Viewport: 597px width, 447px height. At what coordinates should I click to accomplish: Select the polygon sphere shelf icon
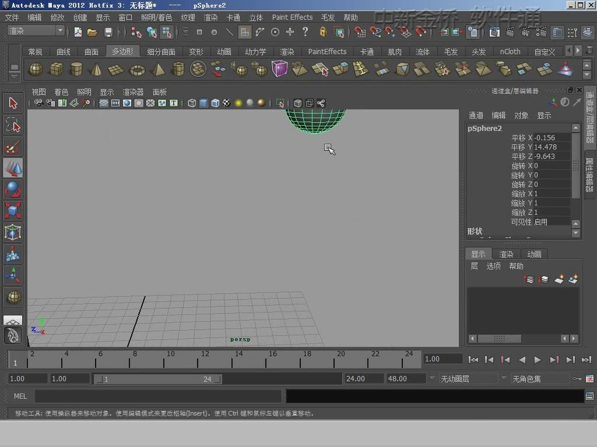(36, 69)
